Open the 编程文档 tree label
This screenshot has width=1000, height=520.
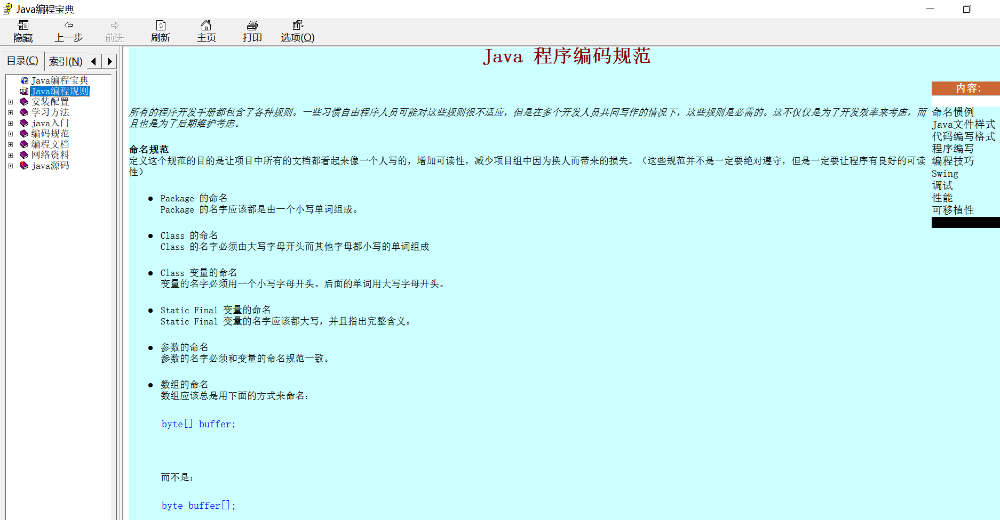click(x=50, y=144)
